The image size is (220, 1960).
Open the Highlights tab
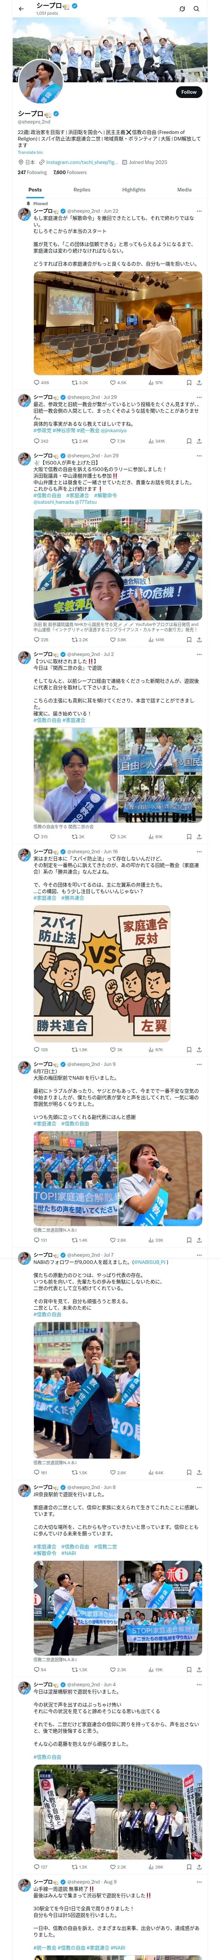[134, 189]
